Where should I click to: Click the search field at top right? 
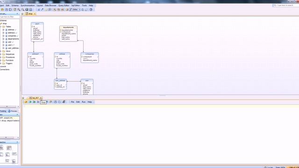(286, 6)
